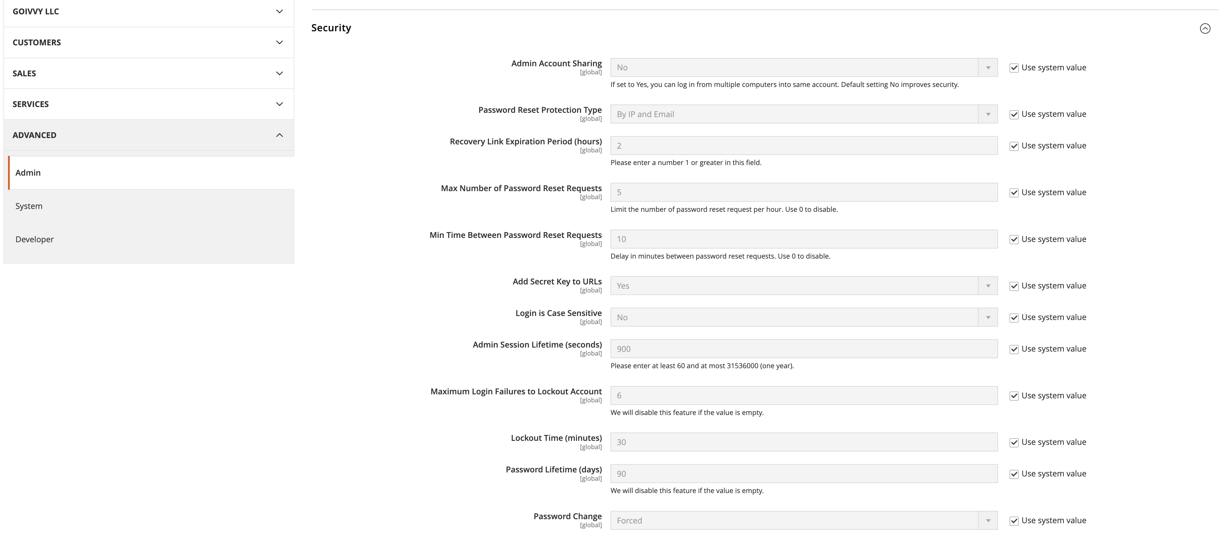Expand the Services section chevron
The image size is (1229, 543).
click(x=280, y=104)
